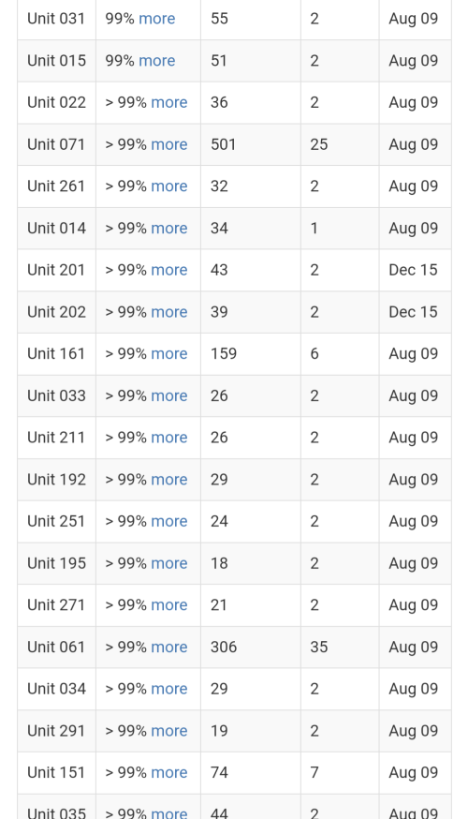Open the more link for Unit 202

click(x=169, y=312)
